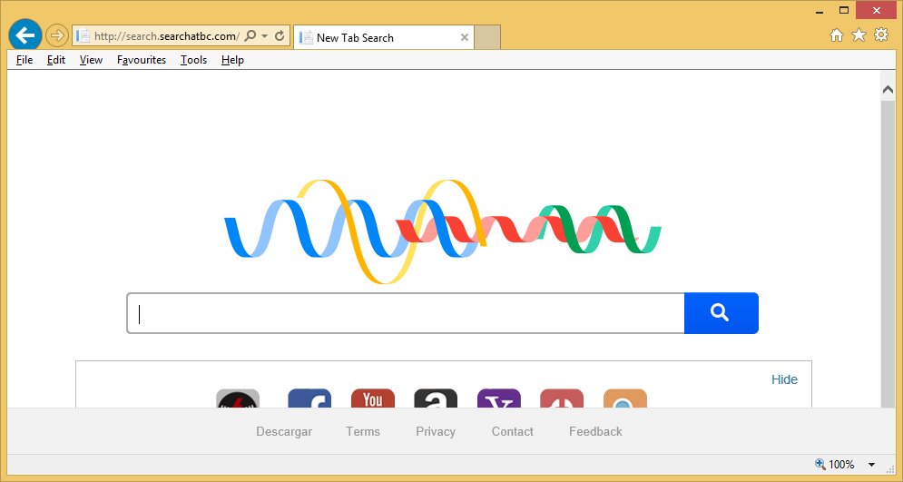Open the Help menu
This screenshot has width=903, height=482.
[232, 60]
